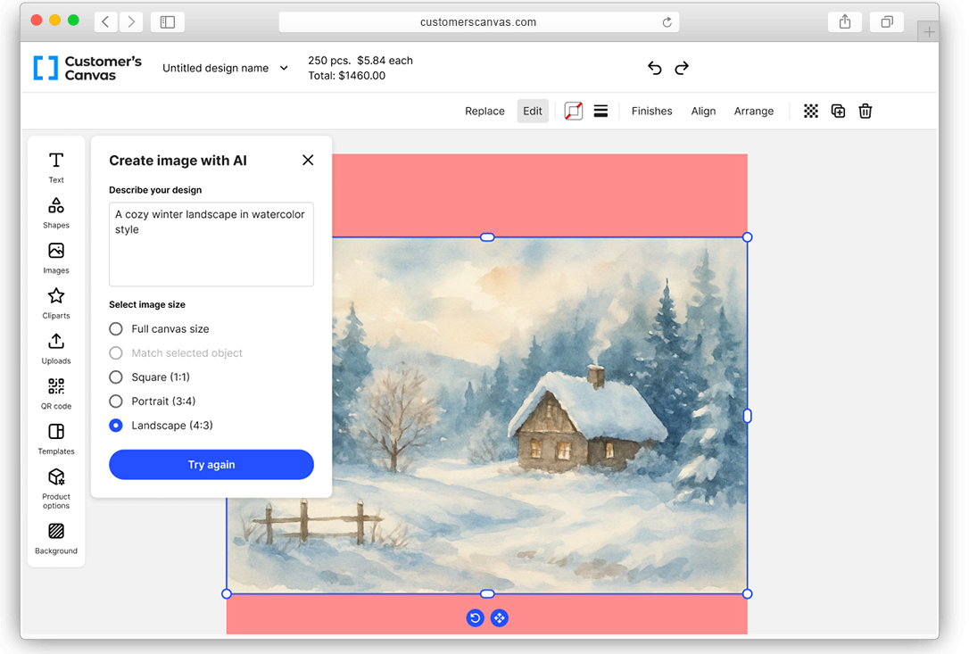Click the rotate handle below image

475,617
